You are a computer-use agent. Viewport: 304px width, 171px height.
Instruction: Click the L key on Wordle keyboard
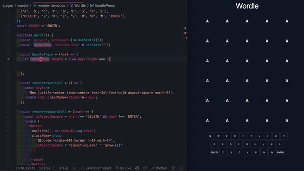coord(280,144)
